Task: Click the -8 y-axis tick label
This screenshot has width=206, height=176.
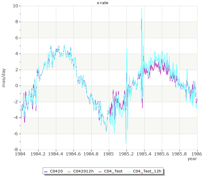Action: click(x=15, y=150)
